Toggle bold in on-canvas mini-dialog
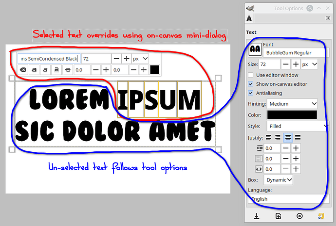 [34, 70]
